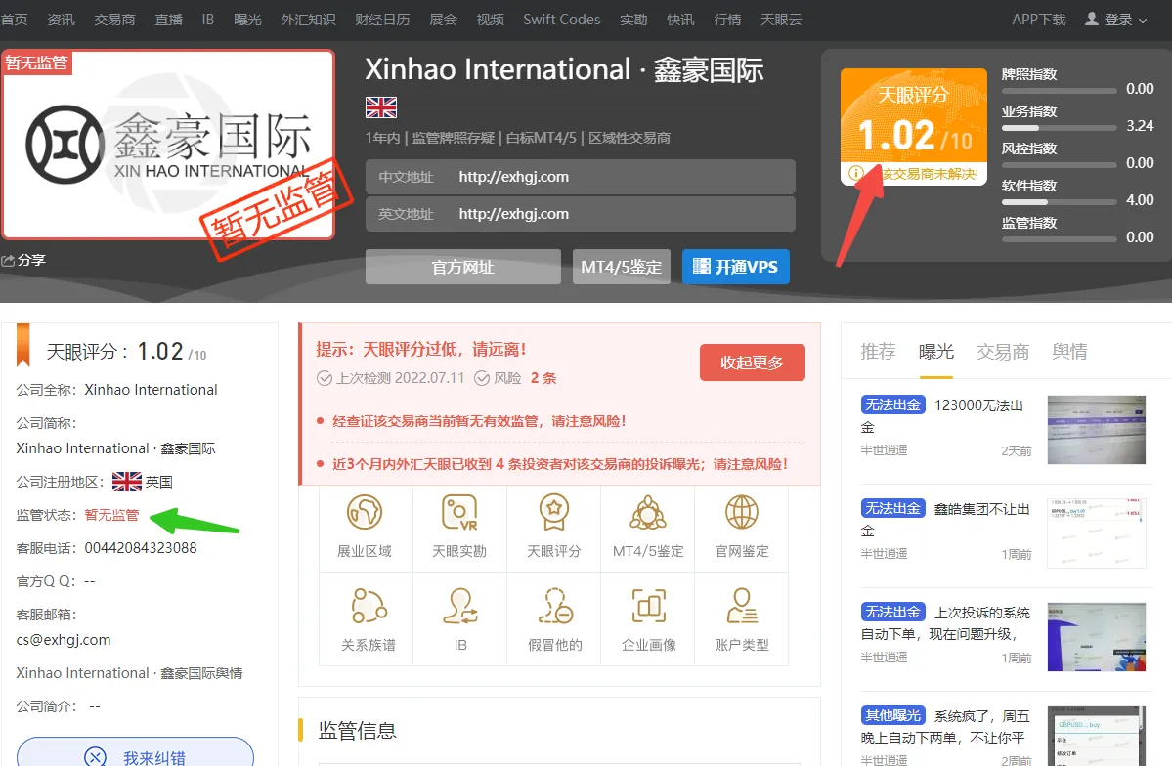Click the VPS icon on 开通VPS button

coord(701,266)
